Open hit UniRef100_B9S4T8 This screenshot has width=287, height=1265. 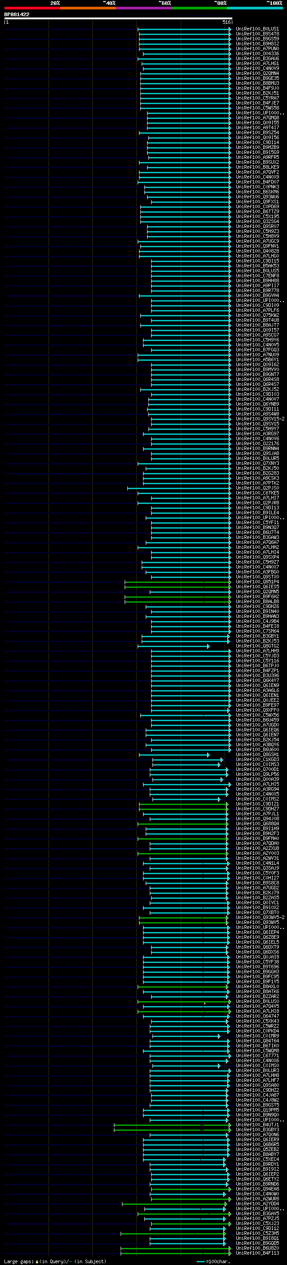click(x=257, y=34)
